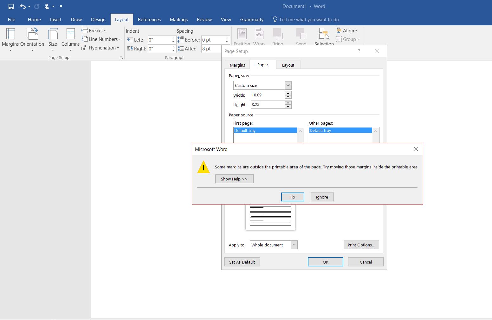This screenshot has height=320, width=492.
Task: Open the Paper size dropdown
Action: click(x=288, y=85)
